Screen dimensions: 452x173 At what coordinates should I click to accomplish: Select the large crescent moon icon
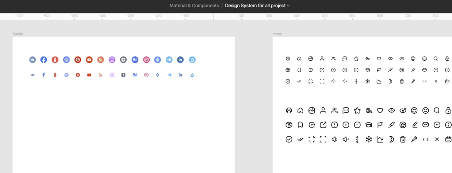point(391,139)
